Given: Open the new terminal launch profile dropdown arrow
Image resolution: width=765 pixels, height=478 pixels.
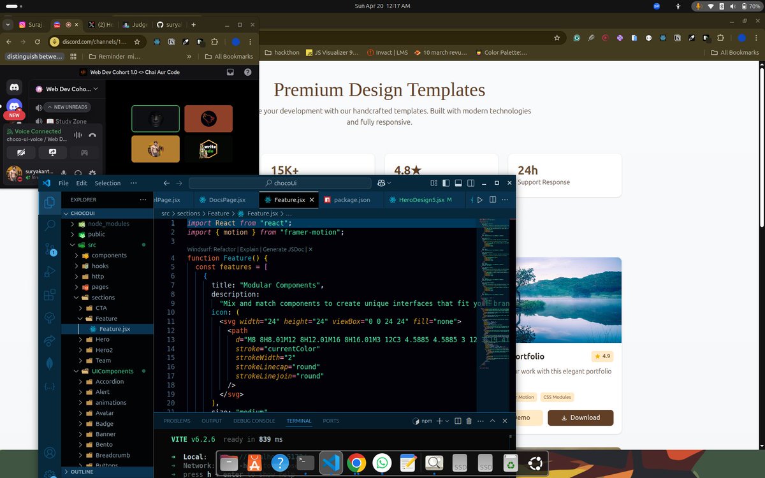Looking at the screenshot, I should 448,421.
